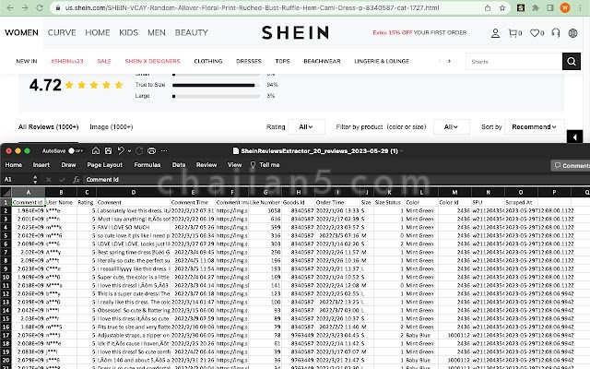Image resolution: width=590 pixels, height=369 pixels.
Task: Open the SHEIN language globe icon
Action: [x=572, y=33]
